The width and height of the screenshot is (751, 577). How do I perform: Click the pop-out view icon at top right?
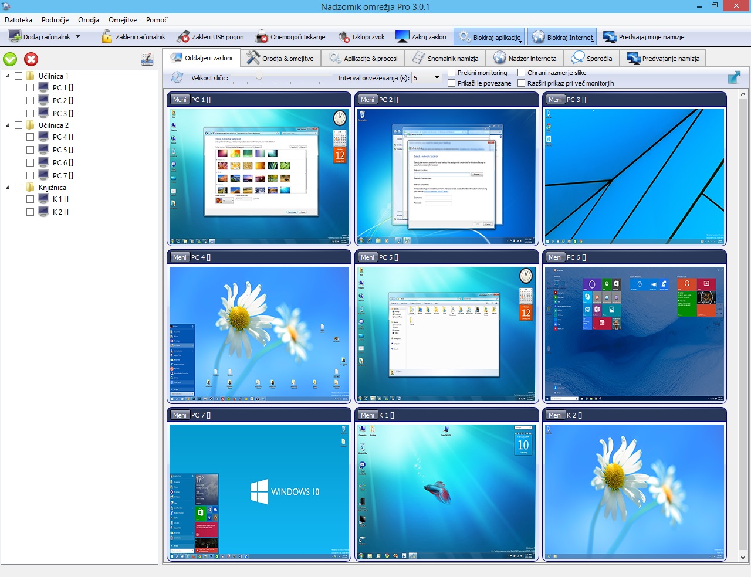click(x=733, y=77)
